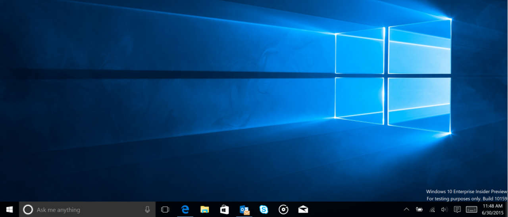Open Task View from the taskbar

coord(165,209)
